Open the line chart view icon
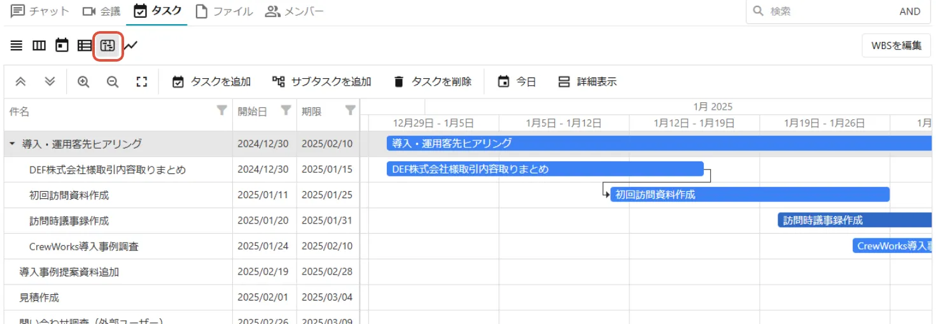The image size is (936, 324). click(130, 46)
